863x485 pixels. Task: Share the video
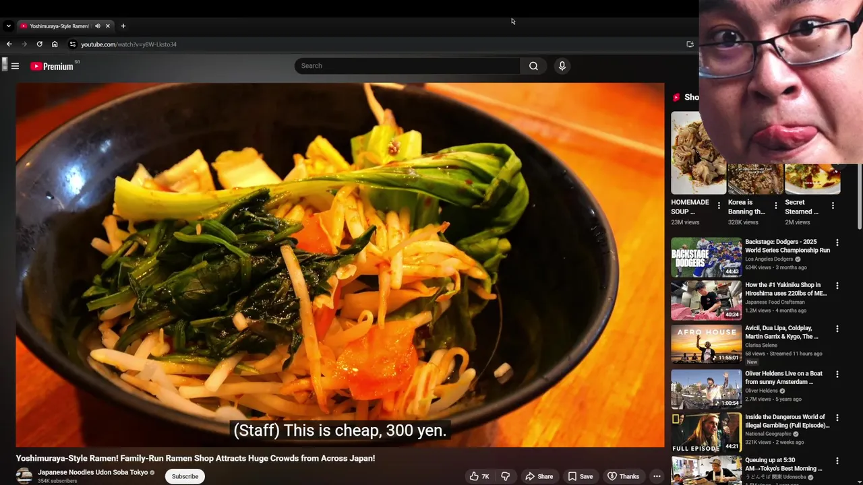[x=539, y=476]
